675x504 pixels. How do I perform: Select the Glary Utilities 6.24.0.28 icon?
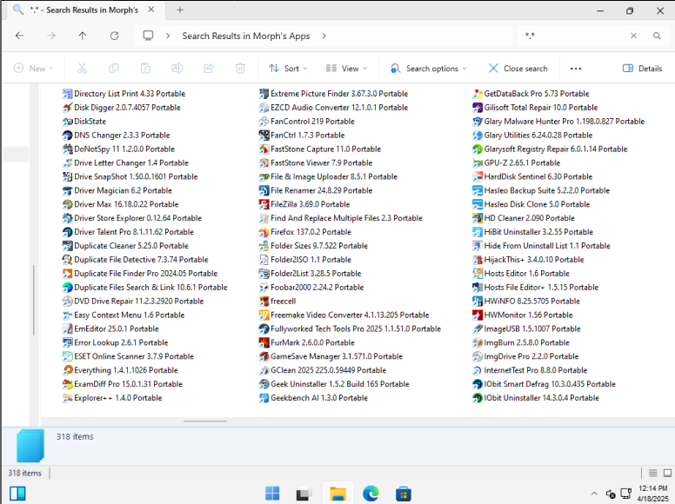click(x=478, y=136)
